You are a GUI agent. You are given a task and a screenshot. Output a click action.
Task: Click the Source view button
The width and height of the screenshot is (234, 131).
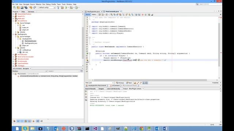coord(88,15)
